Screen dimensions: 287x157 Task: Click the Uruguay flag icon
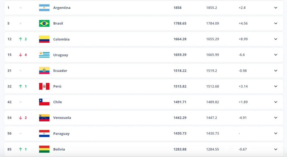pos(44,55)
